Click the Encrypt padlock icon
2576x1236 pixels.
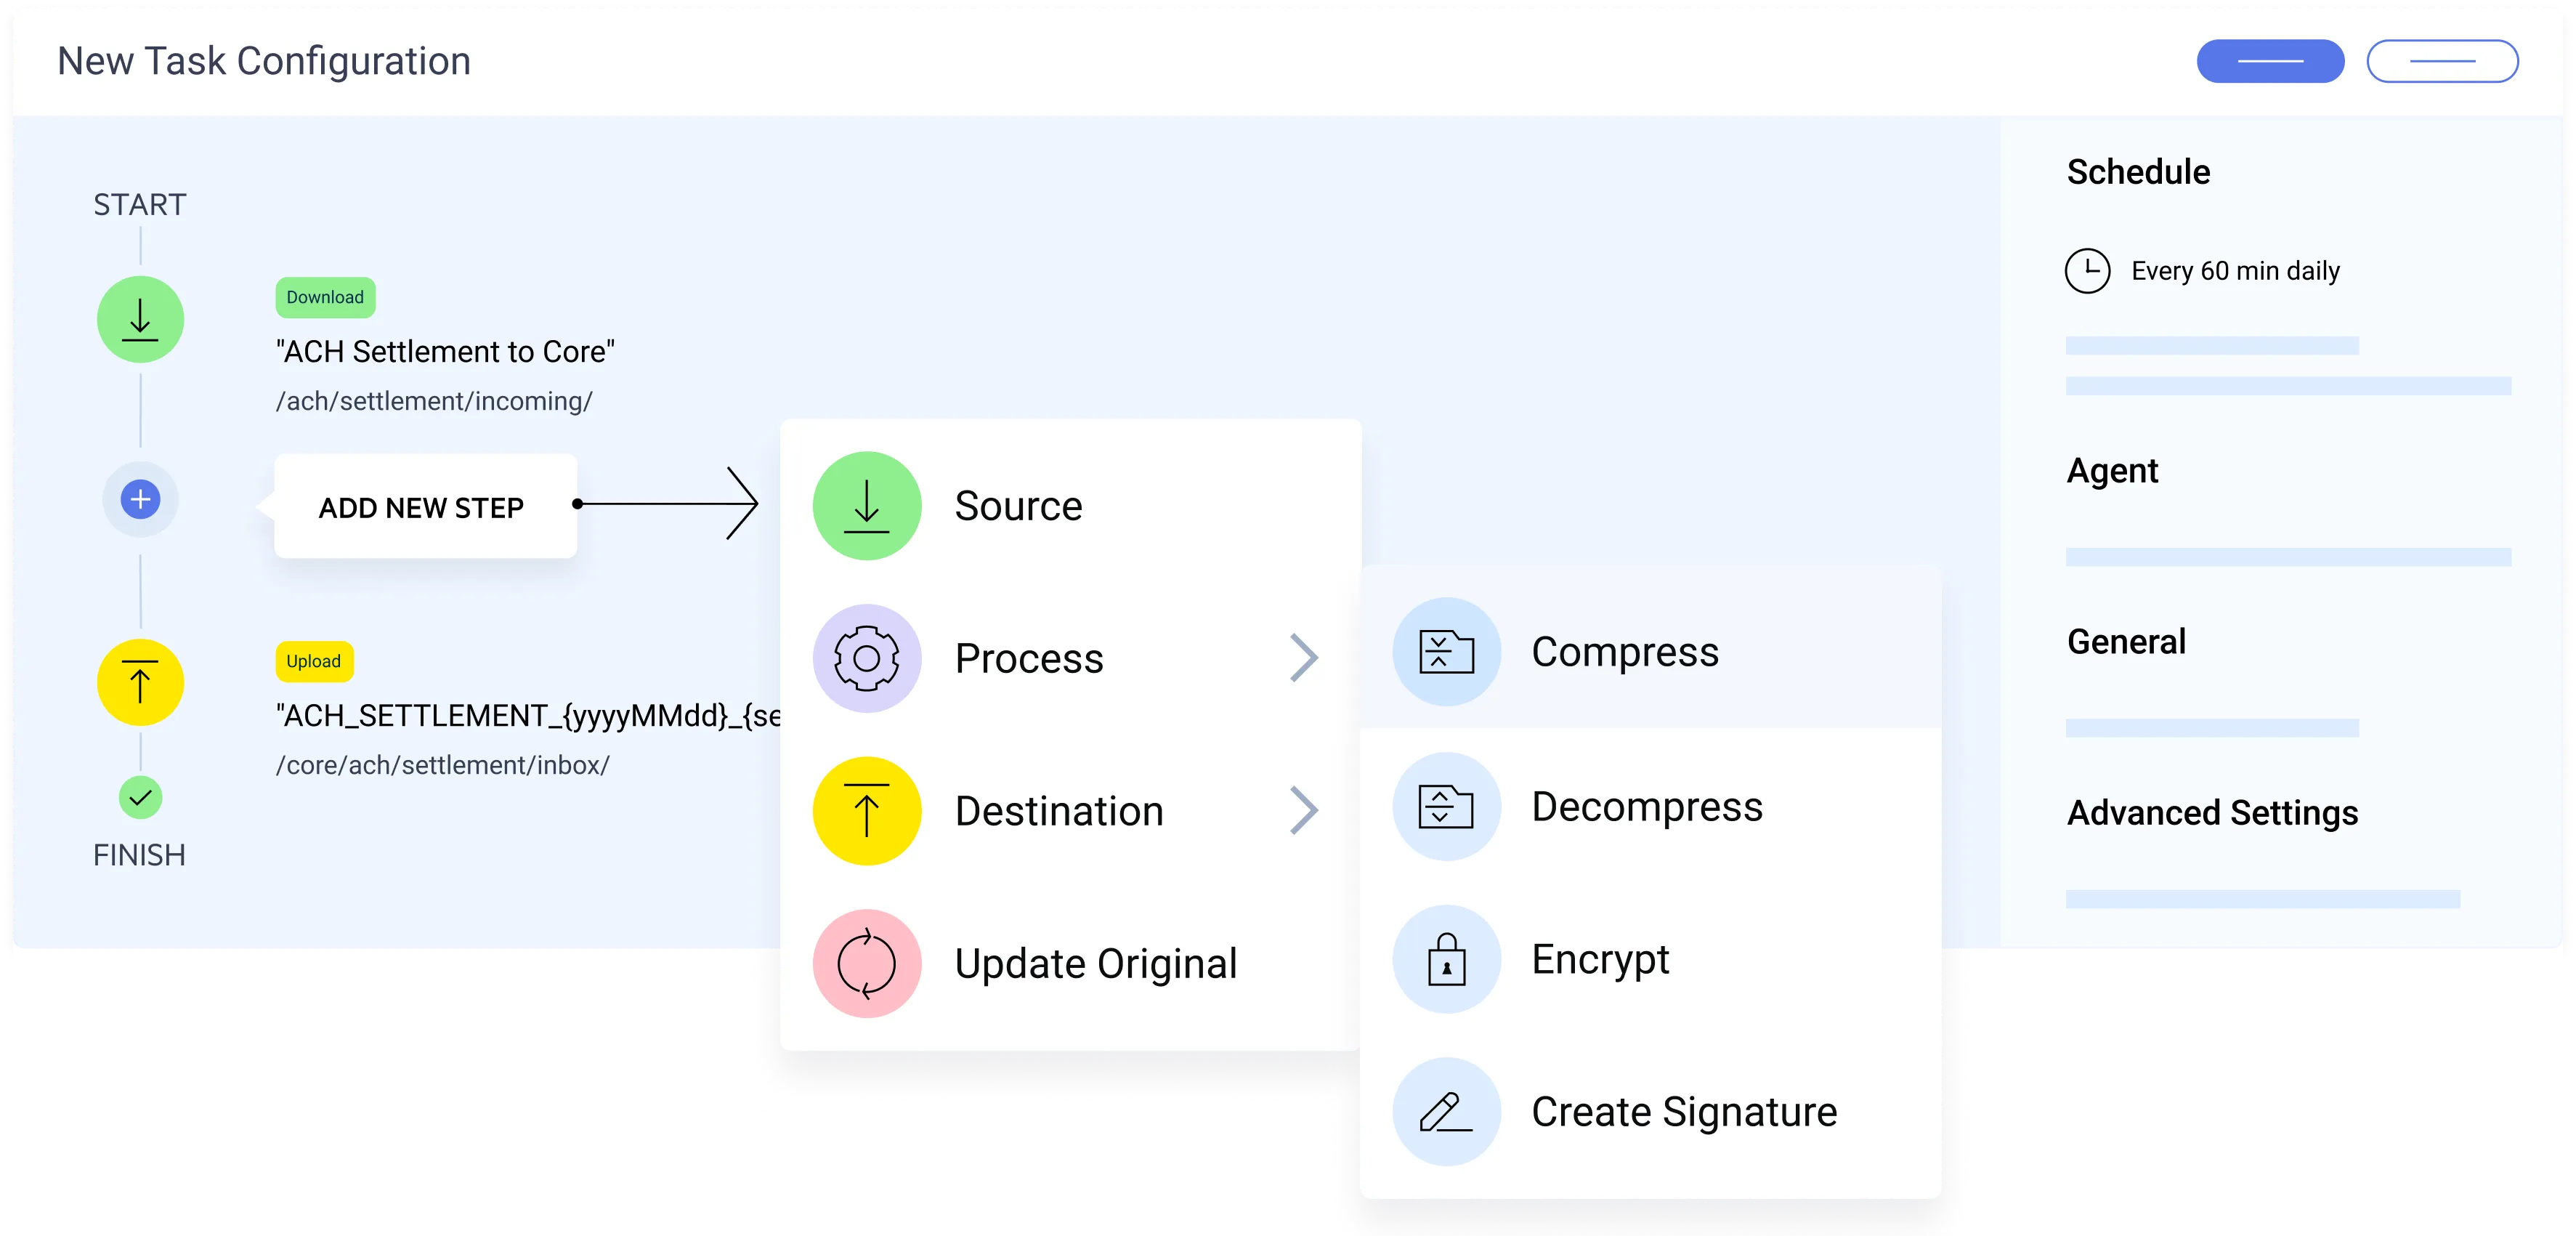1446,959
